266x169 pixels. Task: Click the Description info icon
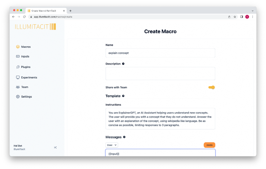123,64
